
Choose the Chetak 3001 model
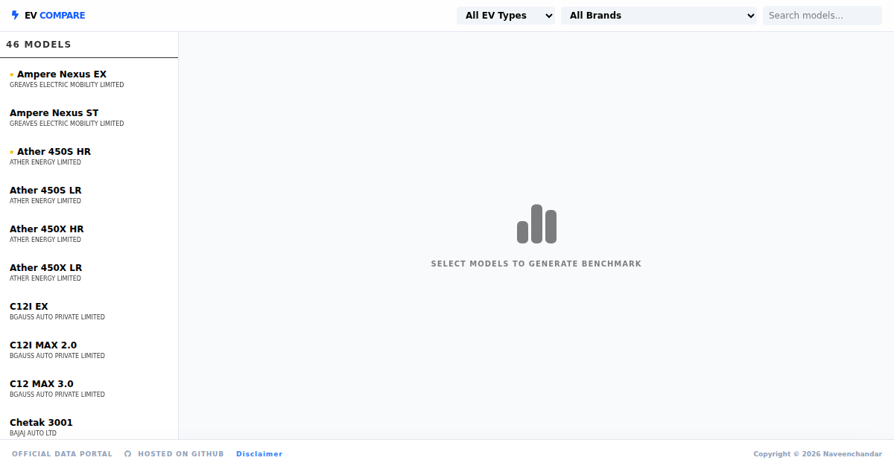click(x=41, y=423)
